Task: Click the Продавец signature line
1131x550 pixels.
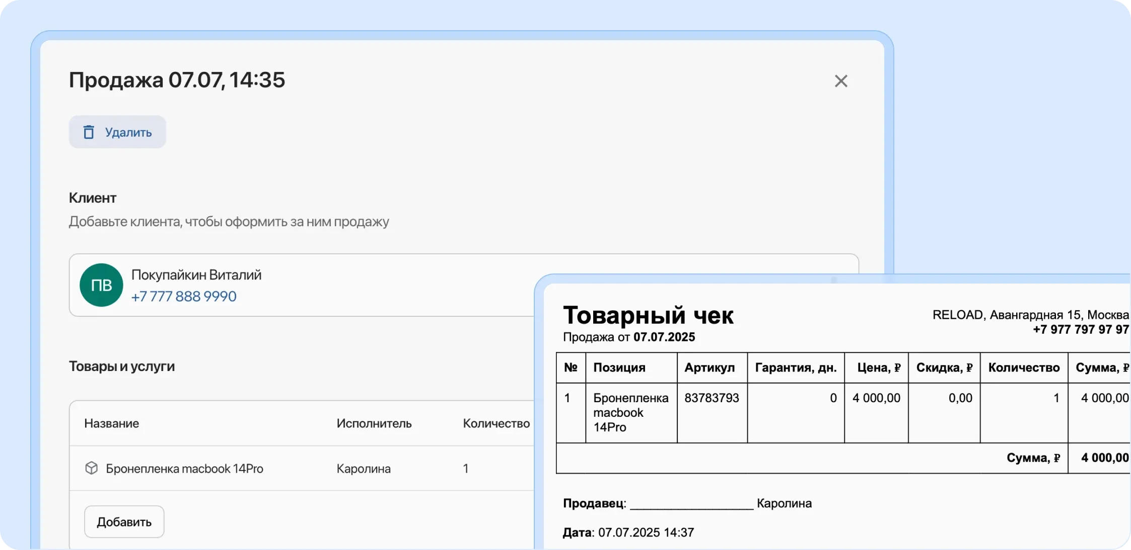Action: click(x=690, y=503)
